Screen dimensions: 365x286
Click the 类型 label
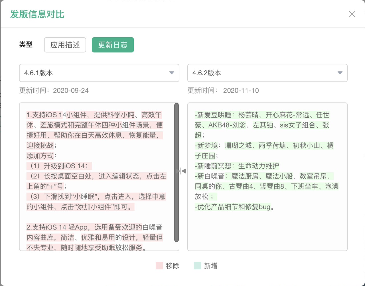[26, 44]
